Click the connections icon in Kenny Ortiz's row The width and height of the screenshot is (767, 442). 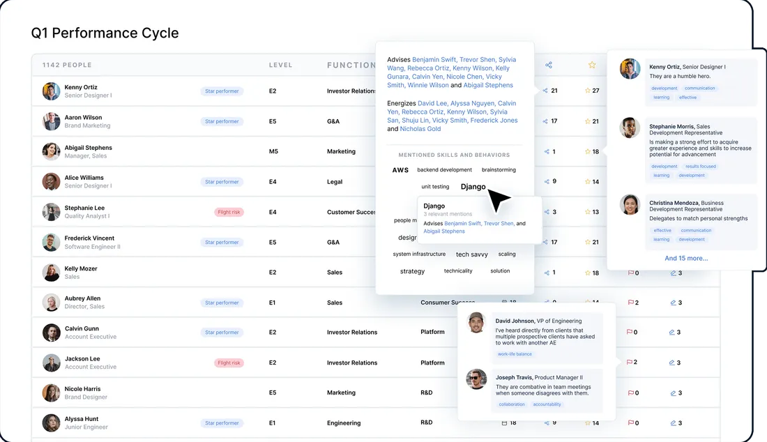coord(547,91)
